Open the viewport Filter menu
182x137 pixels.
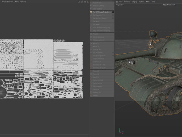(x=148, y=2)
